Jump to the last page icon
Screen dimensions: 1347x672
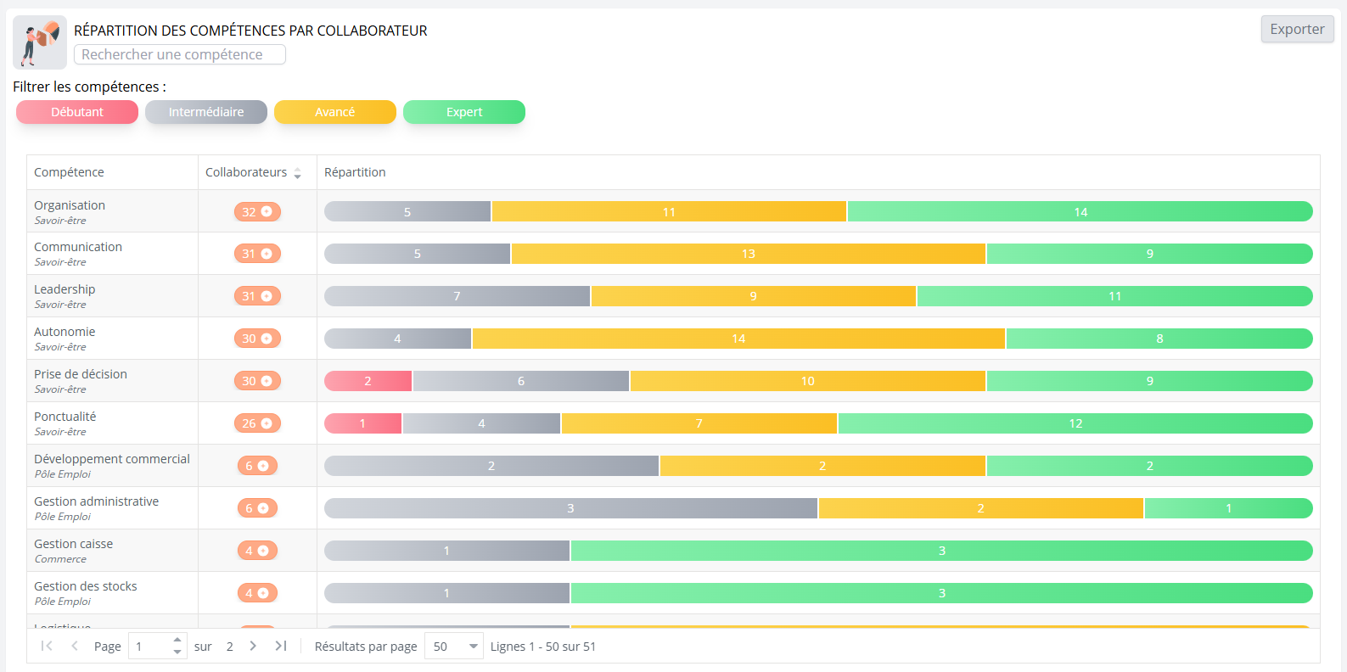[x=281, y=646]
